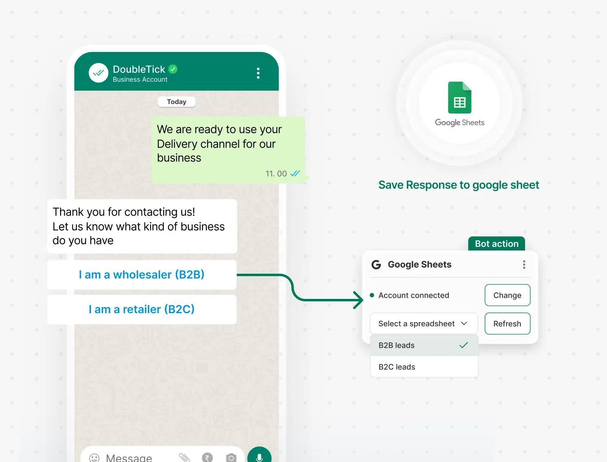Tap the microphone button to record audio
The height and width of the screenshot is (462, 607).
point(259,456)
